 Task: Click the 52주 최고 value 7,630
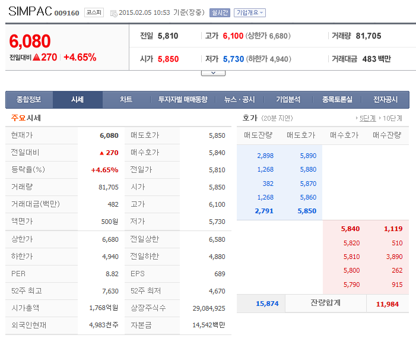pos(110,291)
